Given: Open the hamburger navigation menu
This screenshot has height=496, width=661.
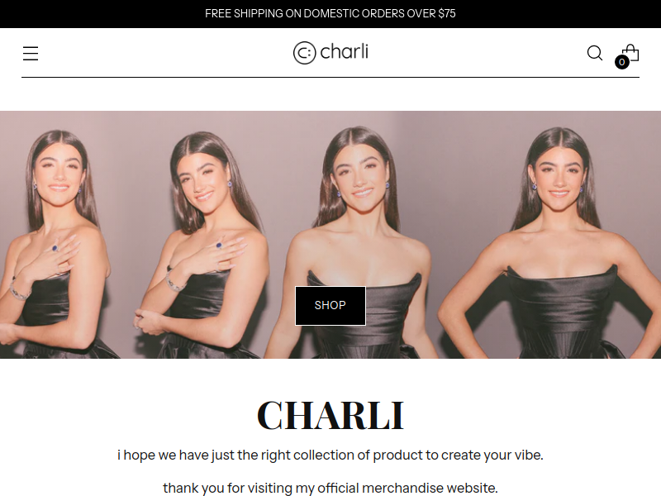Looking at the screenshot, I should tap(31, 54).
